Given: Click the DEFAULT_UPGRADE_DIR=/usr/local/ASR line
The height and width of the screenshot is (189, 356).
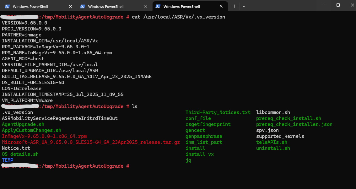Looking at the screenshot, I should point(50,71).
